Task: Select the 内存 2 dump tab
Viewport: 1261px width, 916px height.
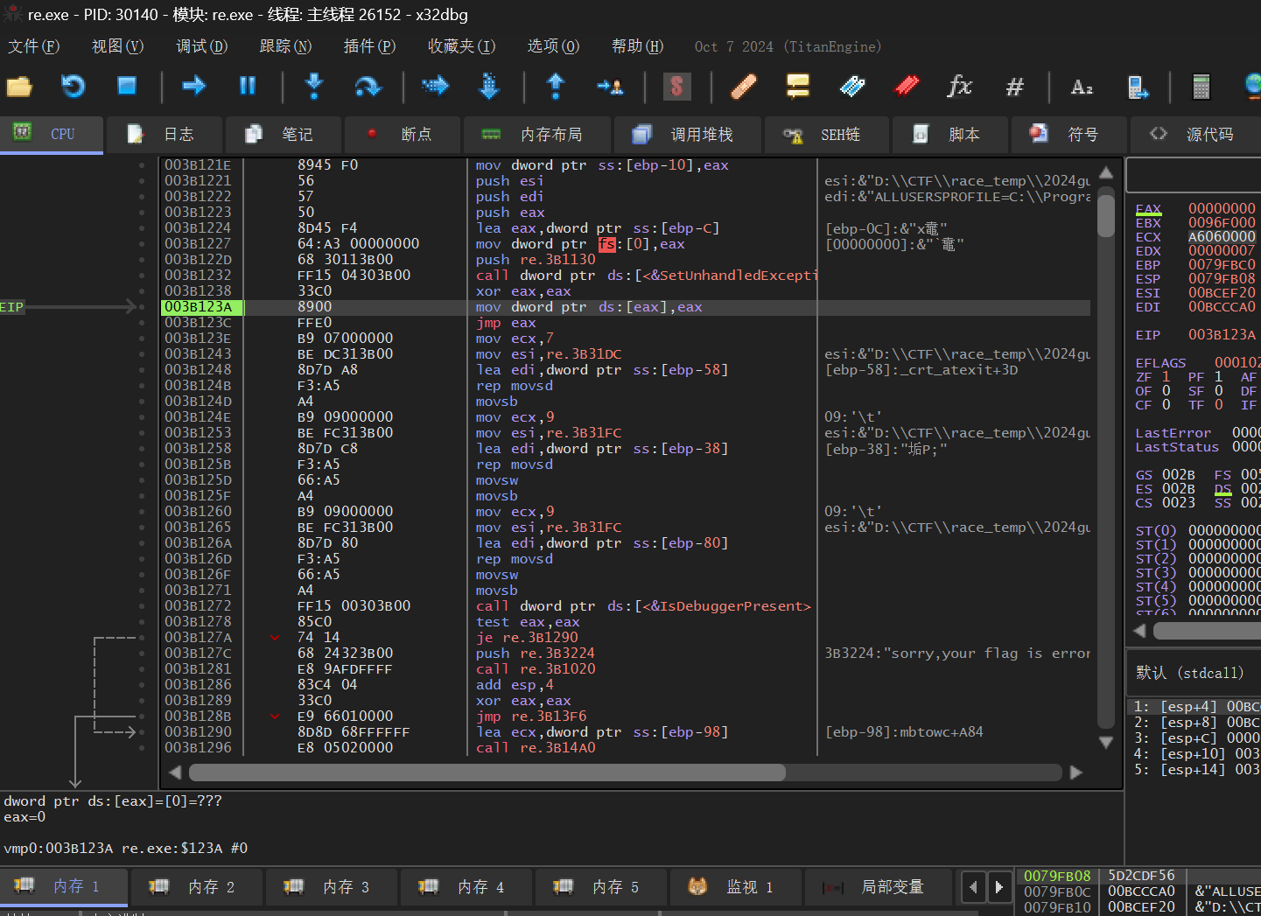Action: click(197, 887)
